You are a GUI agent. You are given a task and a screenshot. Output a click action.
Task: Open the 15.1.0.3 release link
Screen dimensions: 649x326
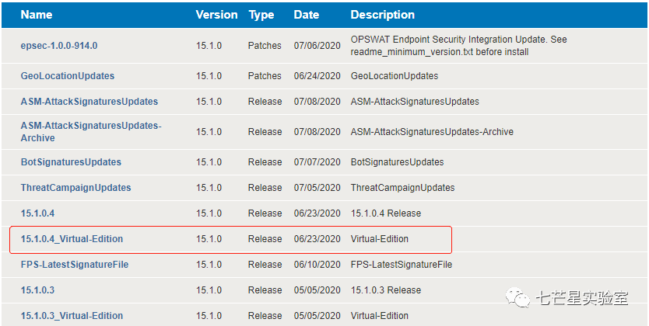tap(37, 290)
